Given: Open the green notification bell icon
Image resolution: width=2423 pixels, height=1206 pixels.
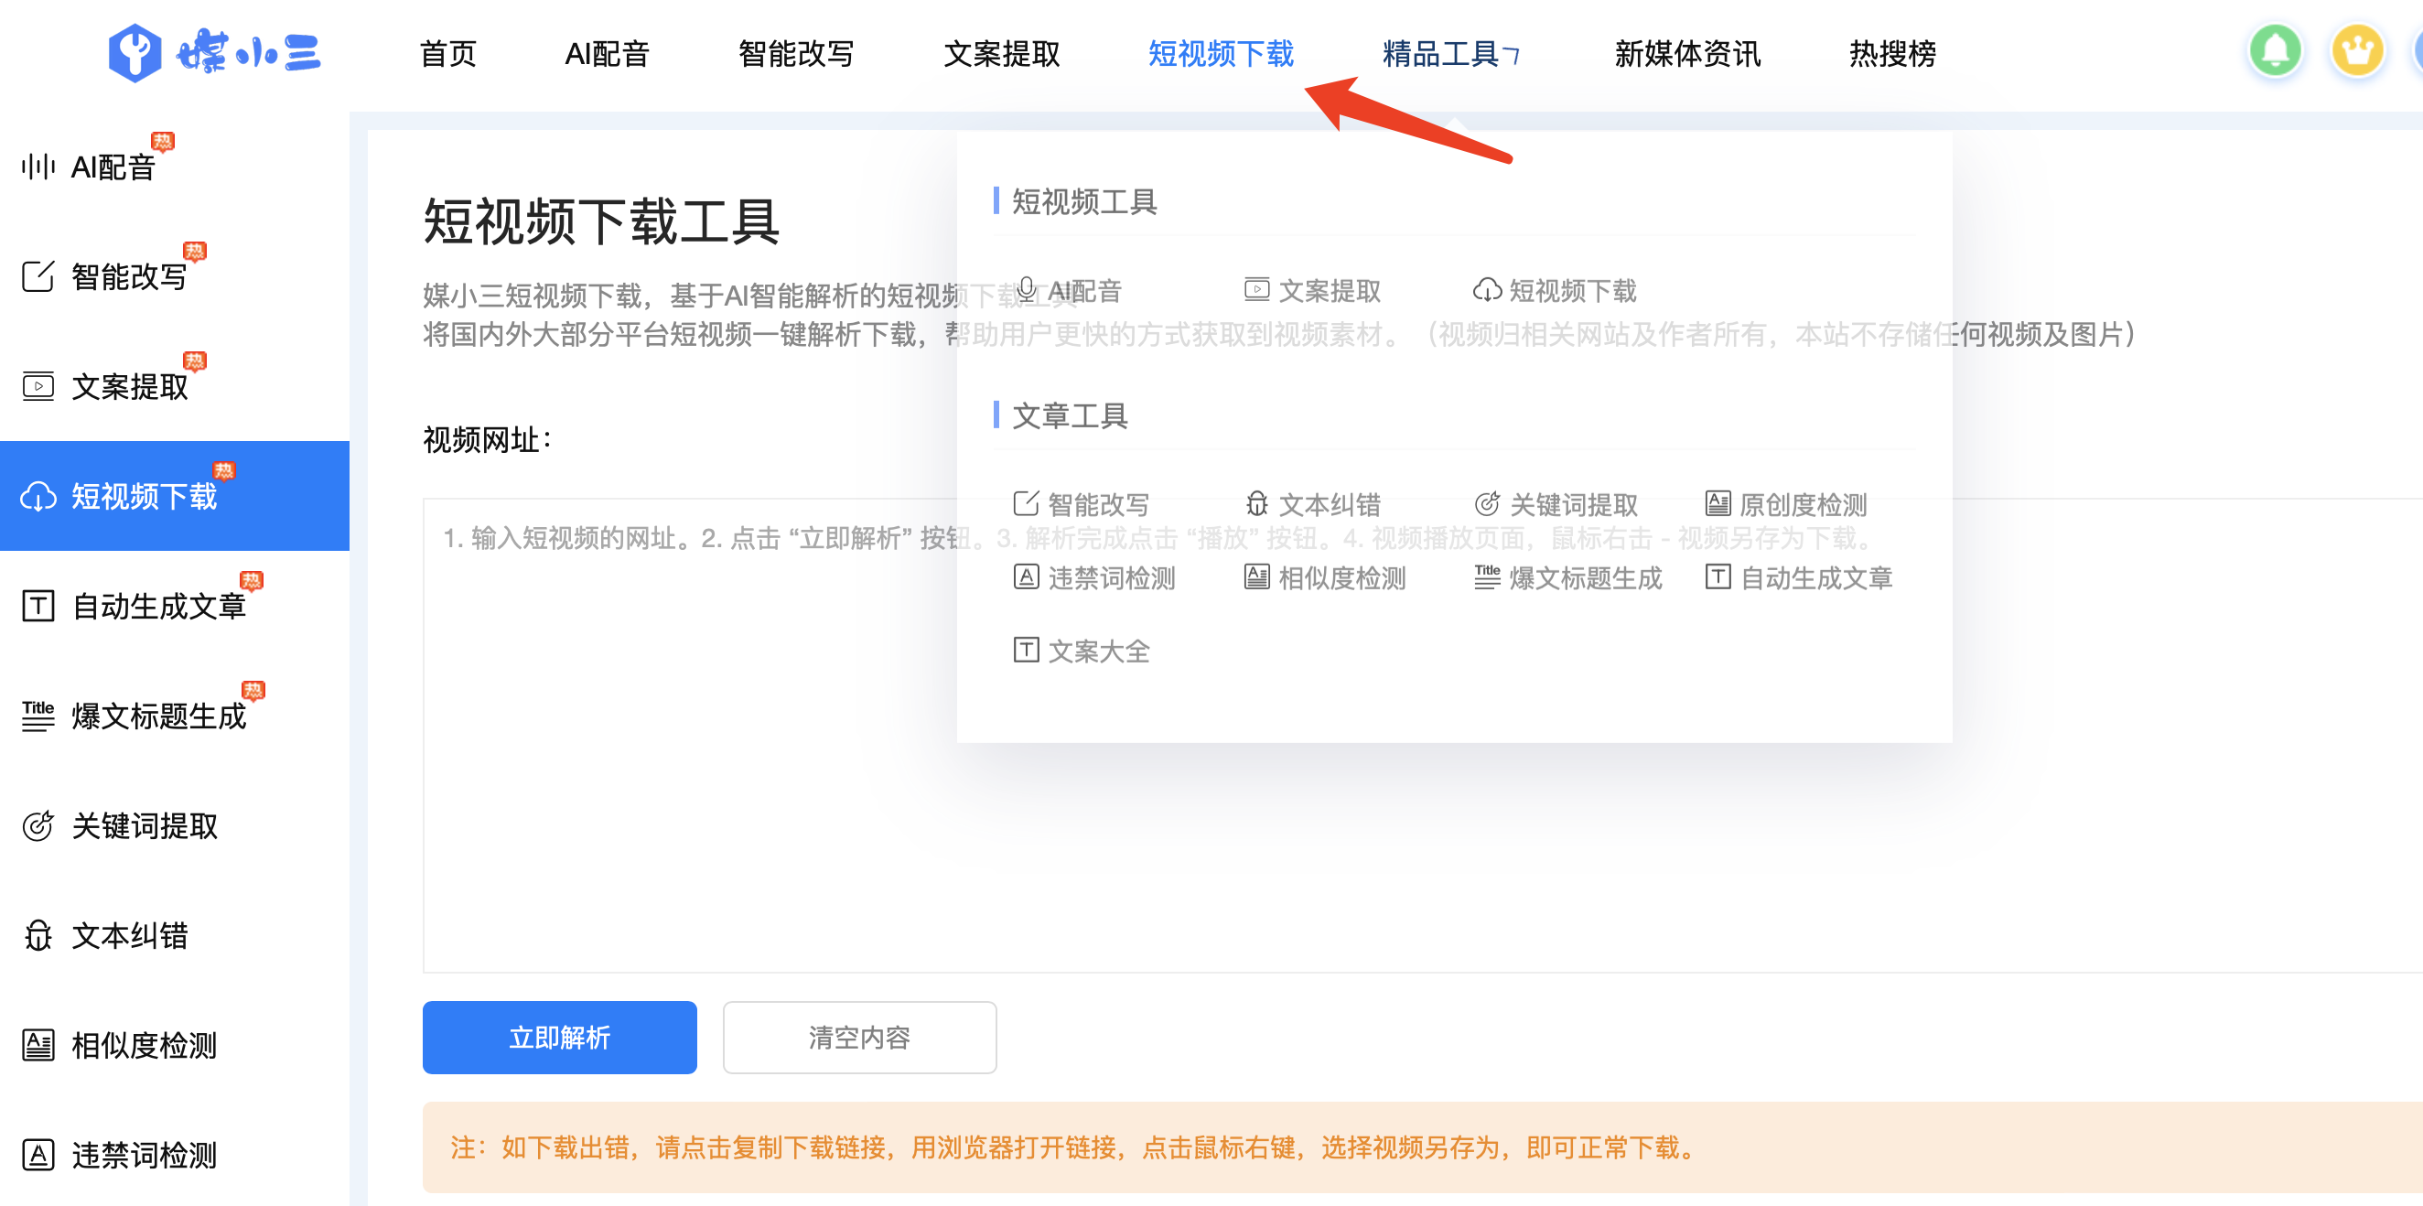Looking at the screenshot, I should (x=2275, y=51).
